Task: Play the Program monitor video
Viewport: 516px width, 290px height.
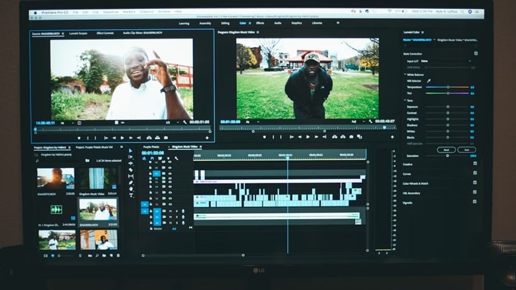Action: point(308,137)
